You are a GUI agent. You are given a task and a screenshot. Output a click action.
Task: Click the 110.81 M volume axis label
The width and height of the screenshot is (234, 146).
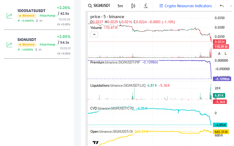[x=221, y=47]
